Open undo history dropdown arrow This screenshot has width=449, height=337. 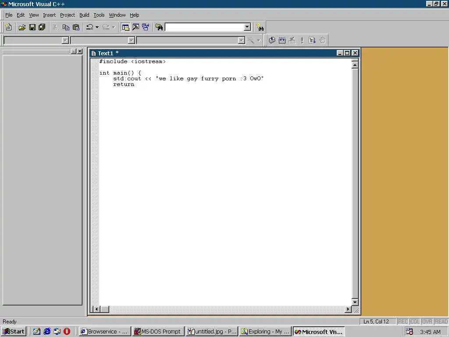coord(97,27)
